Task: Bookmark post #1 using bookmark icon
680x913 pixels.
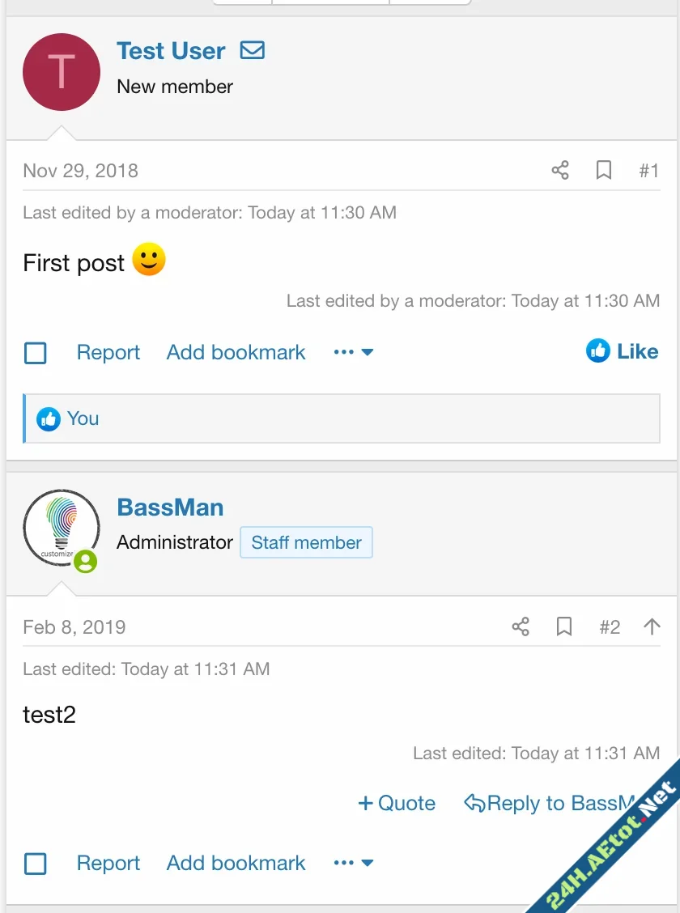Action: (604, 171)
